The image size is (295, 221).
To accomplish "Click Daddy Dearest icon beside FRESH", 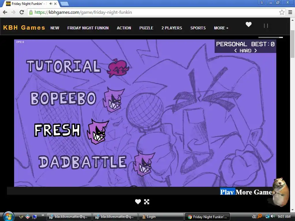I will click(98, 132).
